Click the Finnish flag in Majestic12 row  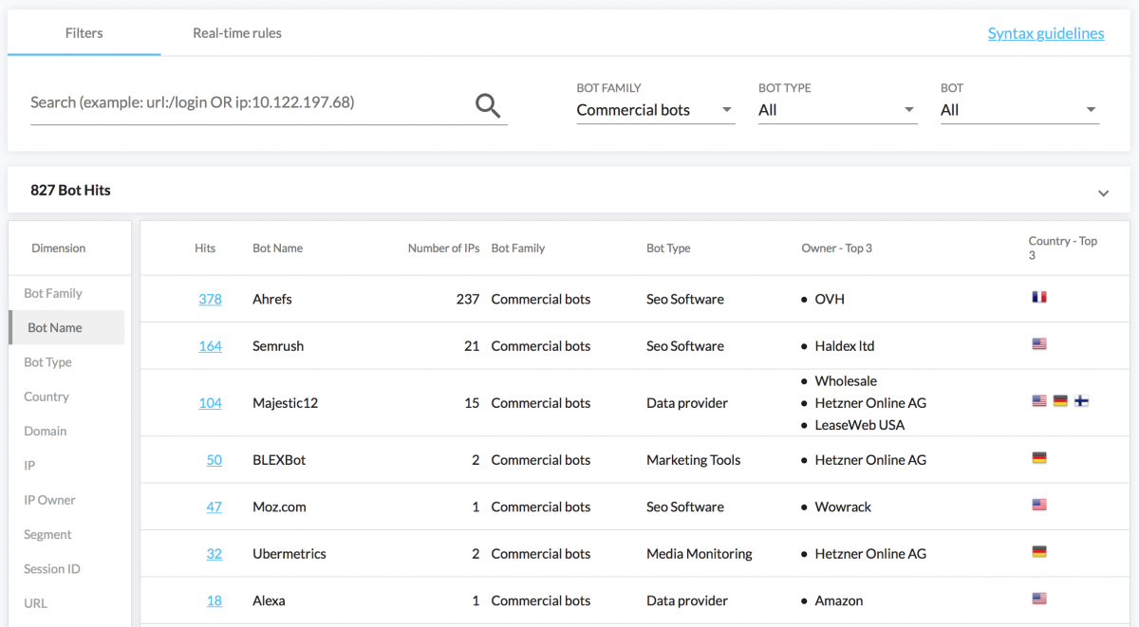point(1081,400)
